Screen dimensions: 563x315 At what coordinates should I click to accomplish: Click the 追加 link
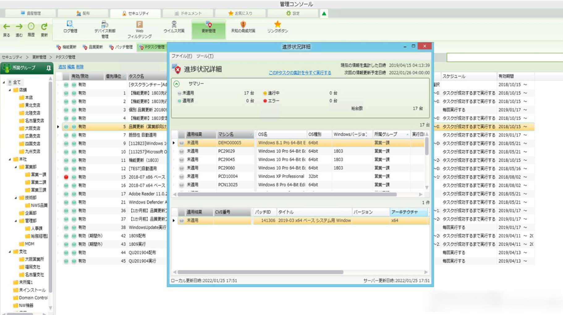tap(62, 67)
